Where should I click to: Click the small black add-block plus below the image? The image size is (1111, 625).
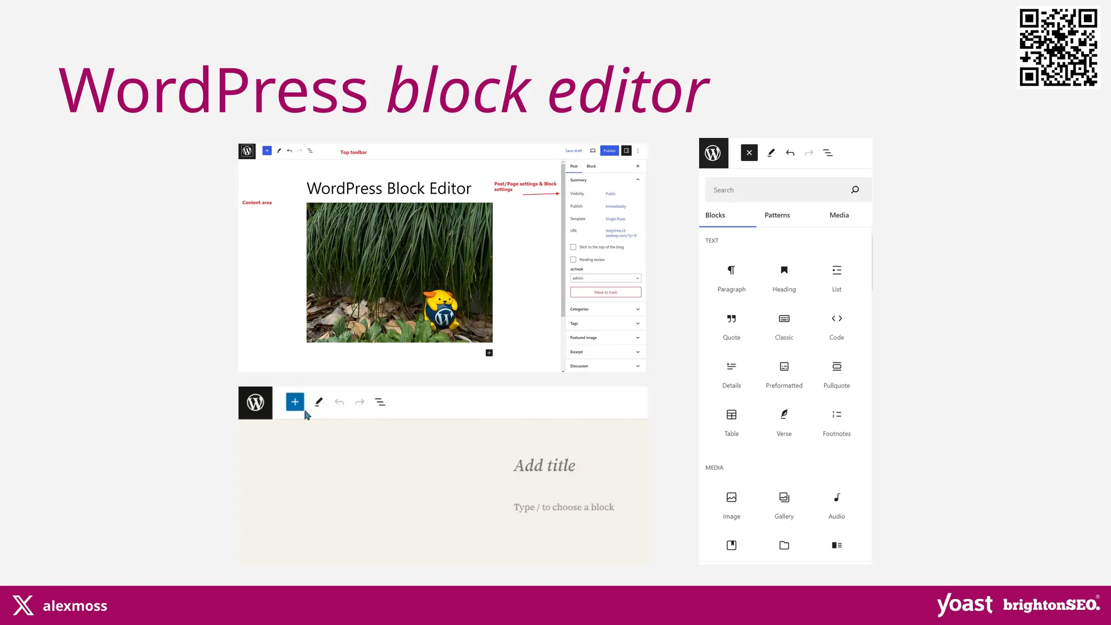click(489, 353)
